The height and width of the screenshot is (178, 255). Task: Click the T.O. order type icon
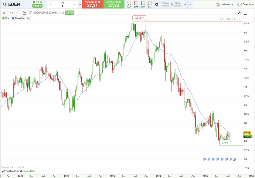pos(129,4)
